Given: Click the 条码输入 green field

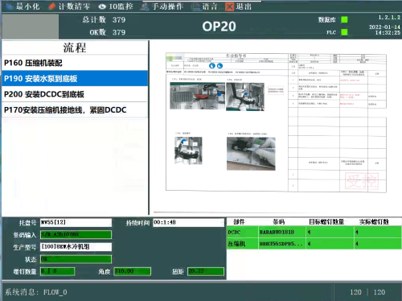Looking at the screenshot, I should [x=76, y=234].
